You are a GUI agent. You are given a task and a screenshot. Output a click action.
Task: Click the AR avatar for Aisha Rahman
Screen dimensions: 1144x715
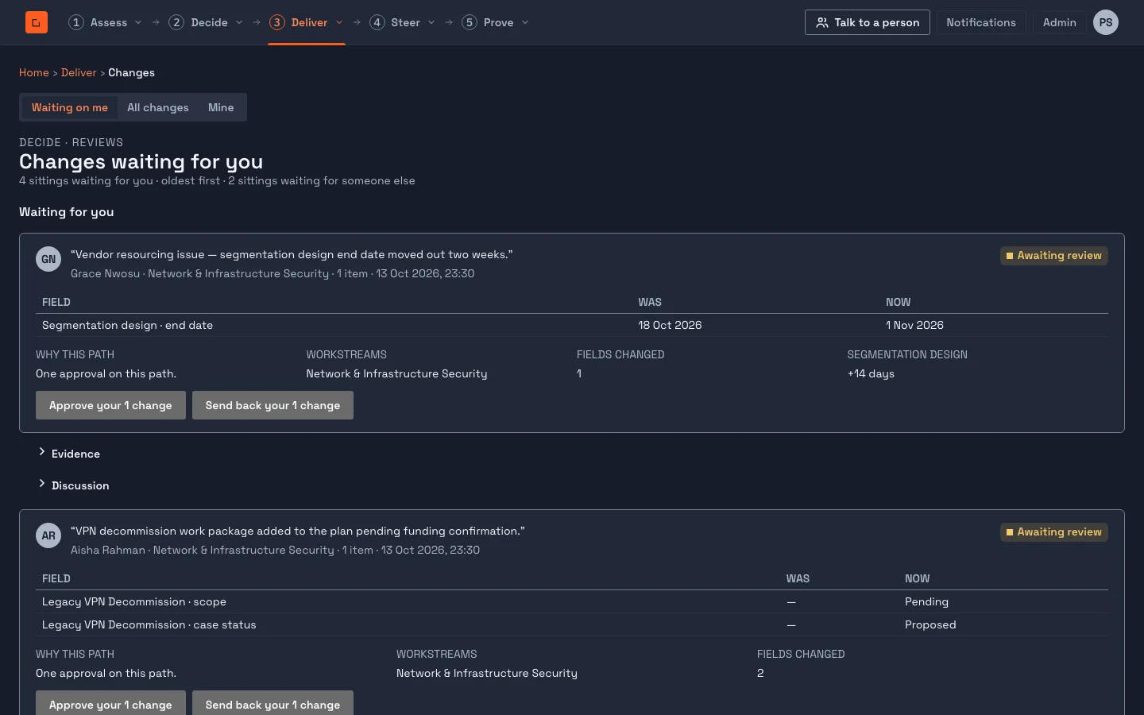pyautogui.click(x=48, y=535)
